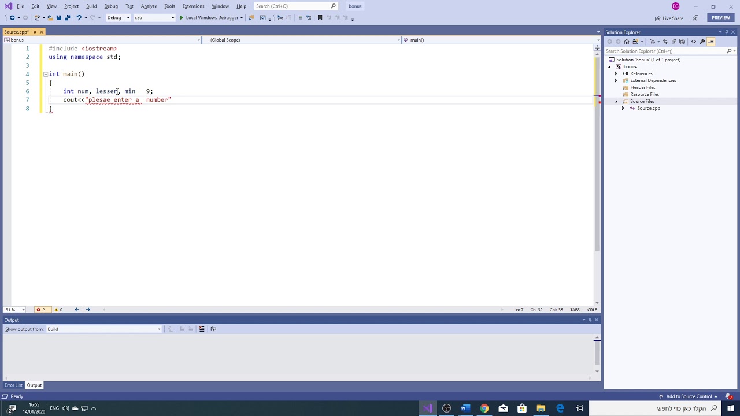Collapse the bonus project node
The height and width of the screenshot is (416, 740).
click(609, 66)
